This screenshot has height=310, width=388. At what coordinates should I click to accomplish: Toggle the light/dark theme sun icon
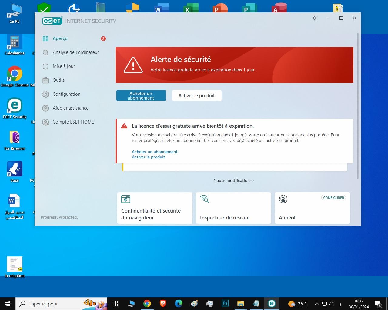[314, 18]
